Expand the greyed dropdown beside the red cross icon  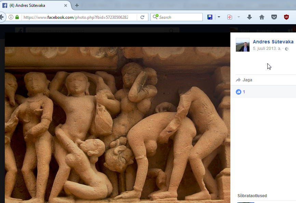pyautogui.click(x=239, y=17)
